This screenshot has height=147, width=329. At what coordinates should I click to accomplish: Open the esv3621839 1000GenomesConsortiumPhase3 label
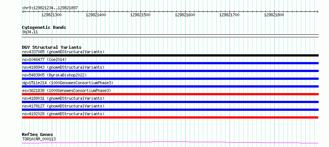(67, 90)
